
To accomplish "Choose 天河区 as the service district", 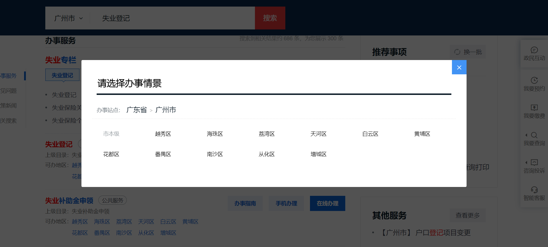I will [x=318, y=134].
